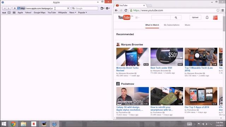Open search engine dropdown magnifier in Safari

(73, 8)
